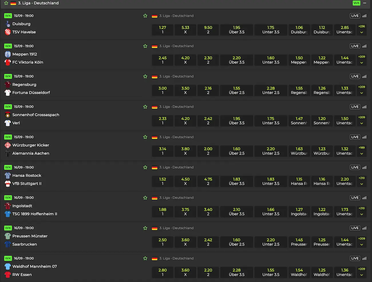Open statistics icon for Ingolstadt match
This screenshot has width=372, height=282.
pos(364,198)
